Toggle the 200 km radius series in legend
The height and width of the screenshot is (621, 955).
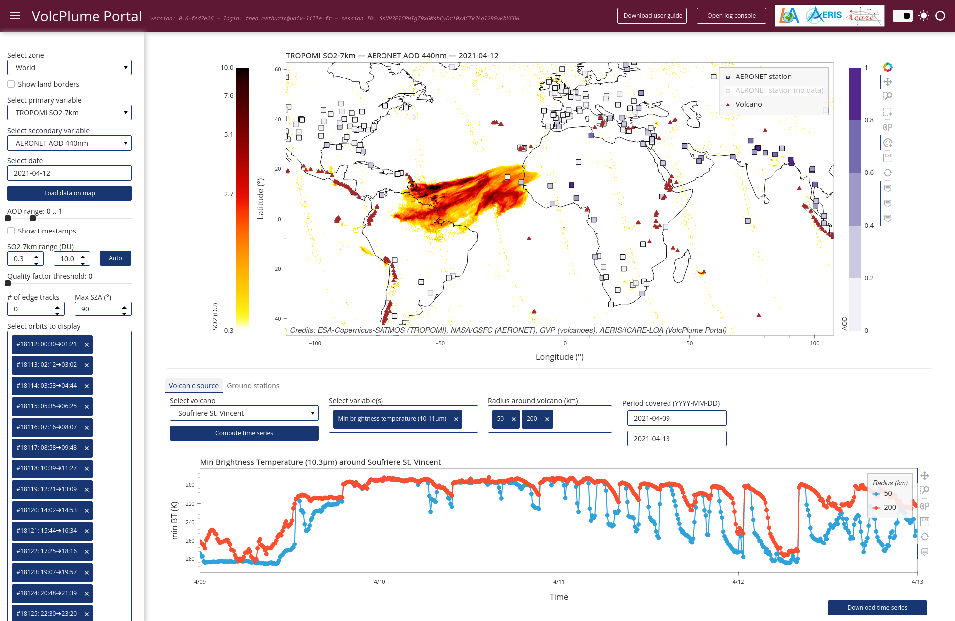click(884, 508)
